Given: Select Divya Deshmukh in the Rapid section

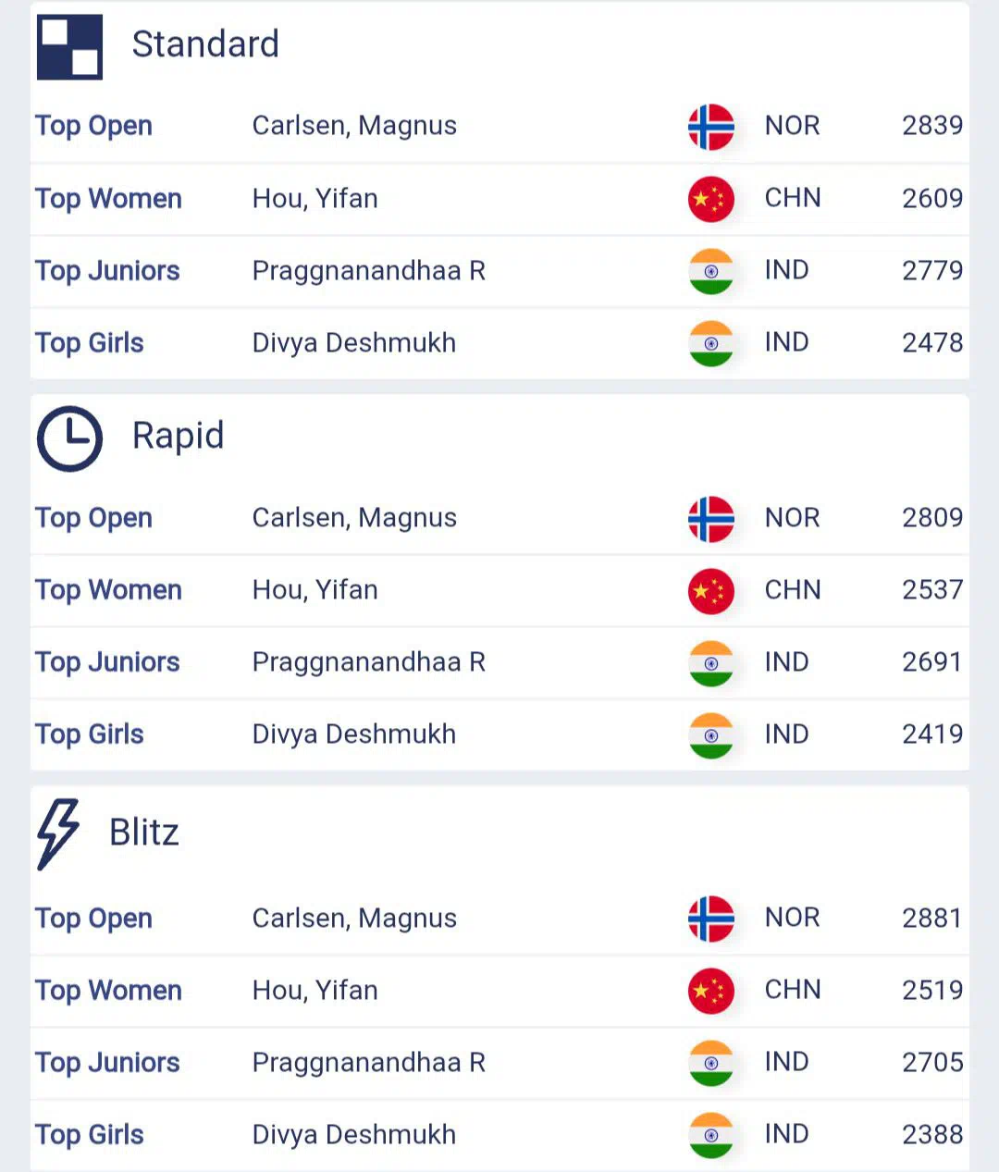Looking at the screenshot, I should [353, 734].
